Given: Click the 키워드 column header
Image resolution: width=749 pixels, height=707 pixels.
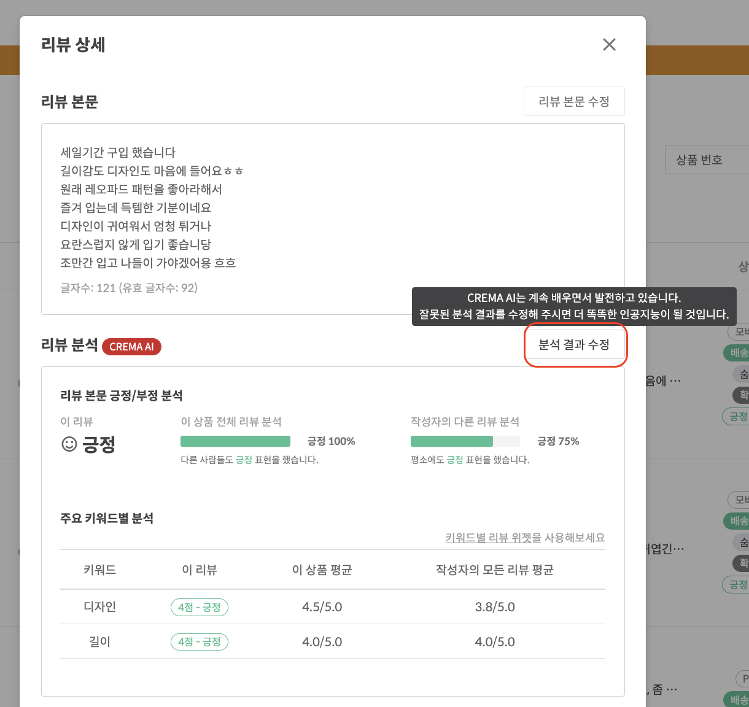Looking at the screenshot, I should (x=99, y=570).
